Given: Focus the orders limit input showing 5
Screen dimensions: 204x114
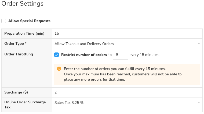Looking at the screenshot, I should coord(120,55).
